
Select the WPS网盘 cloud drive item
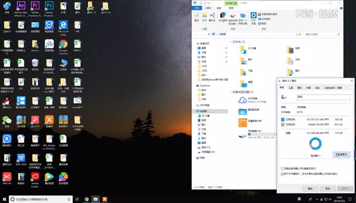coord(252,100)
